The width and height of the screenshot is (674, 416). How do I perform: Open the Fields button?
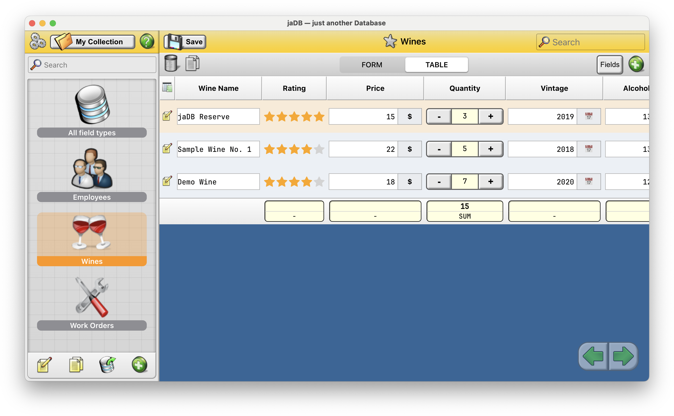pyautogui.click(x=609, y=65)
